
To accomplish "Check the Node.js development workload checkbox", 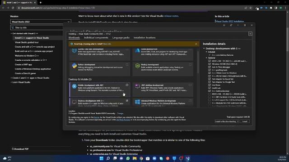I will point(190,64).
